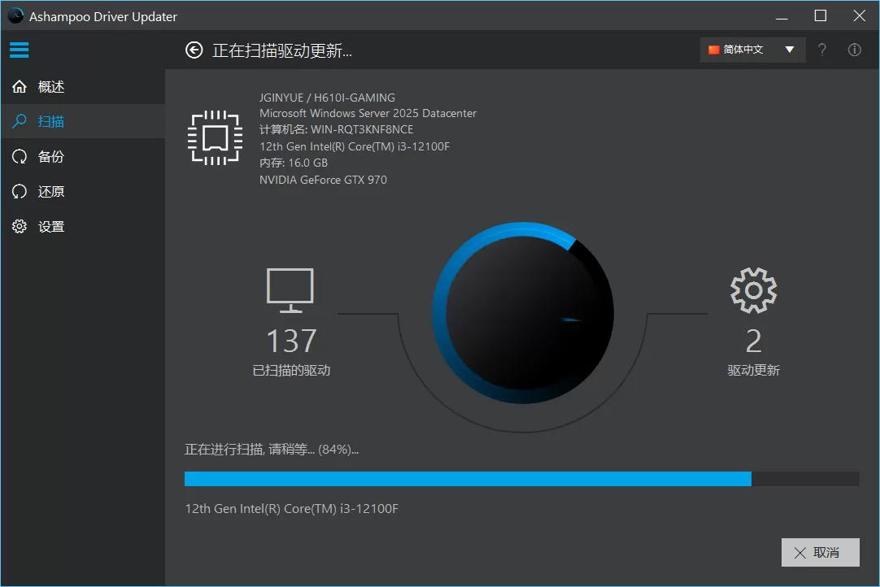Screen dimensions: 880x587
Task: Click the 扫描 scan magnifier icon
Action: [19, 121]
